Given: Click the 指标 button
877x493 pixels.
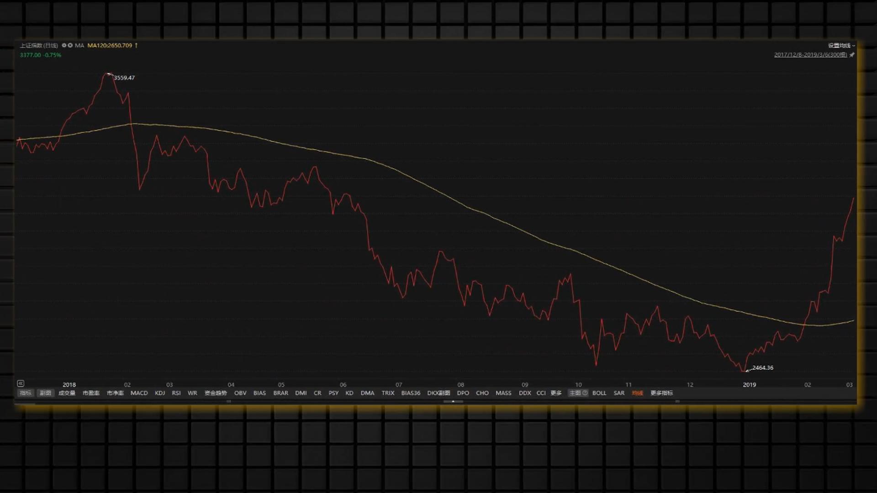Looking at the screenshot, I should (26, 393).
